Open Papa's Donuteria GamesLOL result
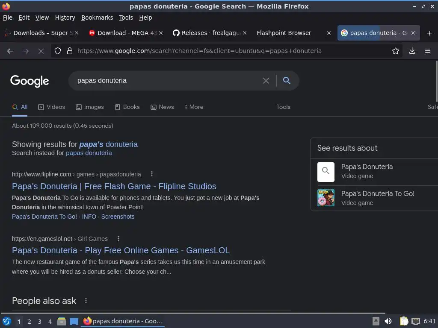Viewport: 438px width, 328px height. pyautogui.click(x=121, y=250)
